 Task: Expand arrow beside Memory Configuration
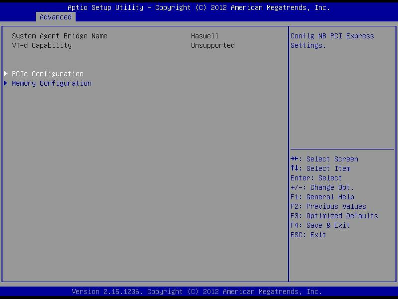pos(5,83)
